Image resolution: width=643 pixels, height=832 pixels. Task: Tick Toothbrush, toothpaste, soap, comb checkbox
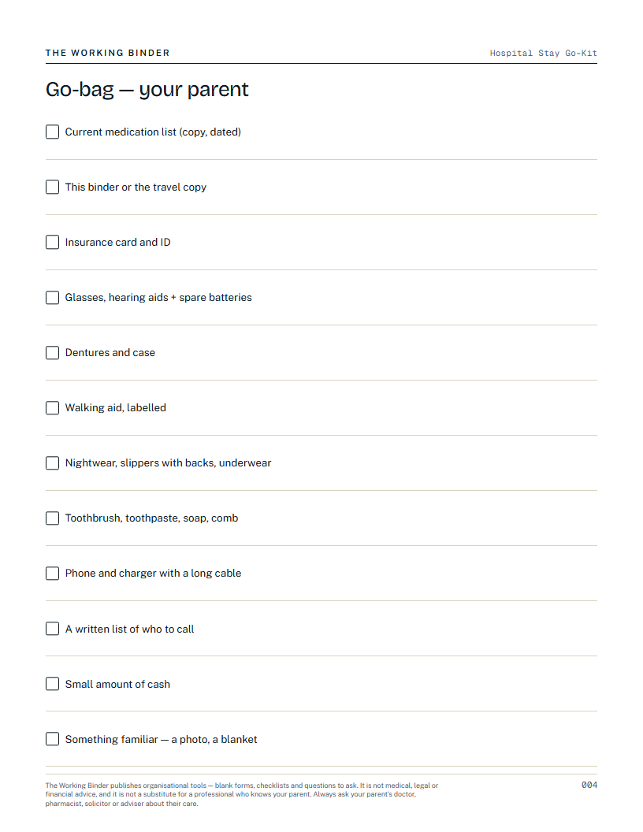tap(52, 518)
